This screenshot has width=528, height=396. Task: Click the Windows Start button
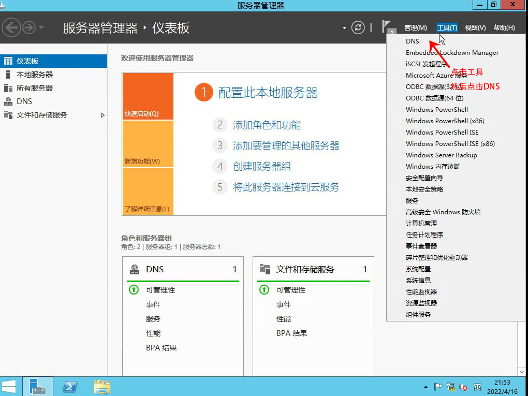tap(8, 387)
